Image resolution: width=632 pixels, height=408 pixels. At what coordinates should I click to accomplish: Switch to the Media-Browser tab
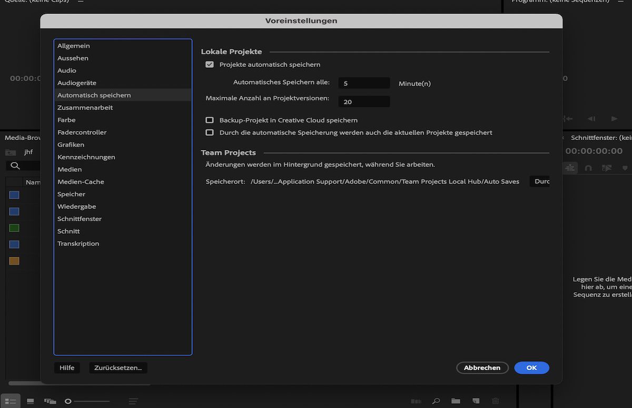(21, 137)
